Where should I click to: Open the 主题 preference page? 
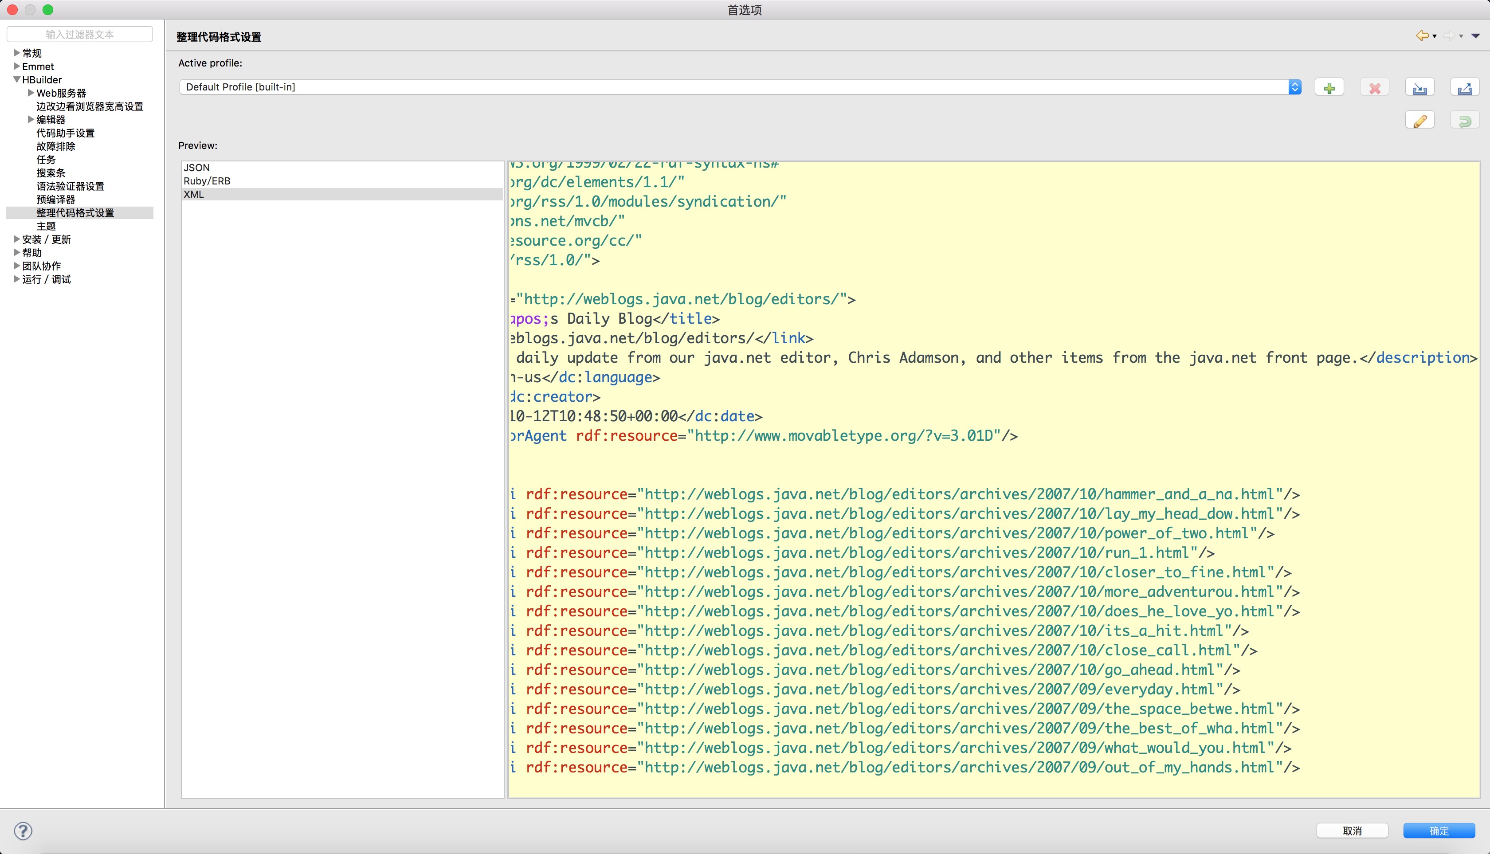tap(46, 226)
